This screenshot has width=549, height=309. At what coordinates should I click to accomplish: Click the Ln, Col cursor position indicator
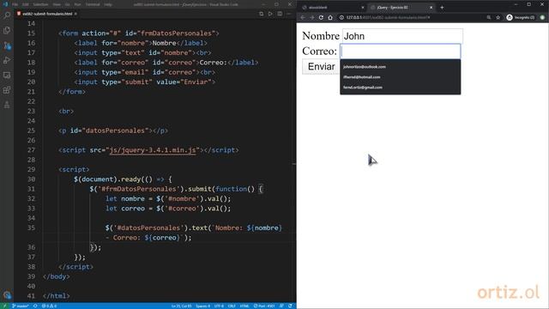(x=181, y=306)
